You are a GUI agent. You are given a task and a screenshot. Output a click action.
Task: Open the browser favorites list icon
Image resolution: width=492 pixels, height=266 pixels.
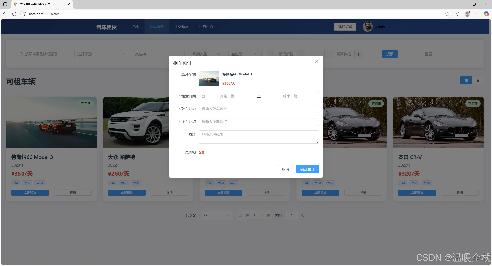[458, 14]
